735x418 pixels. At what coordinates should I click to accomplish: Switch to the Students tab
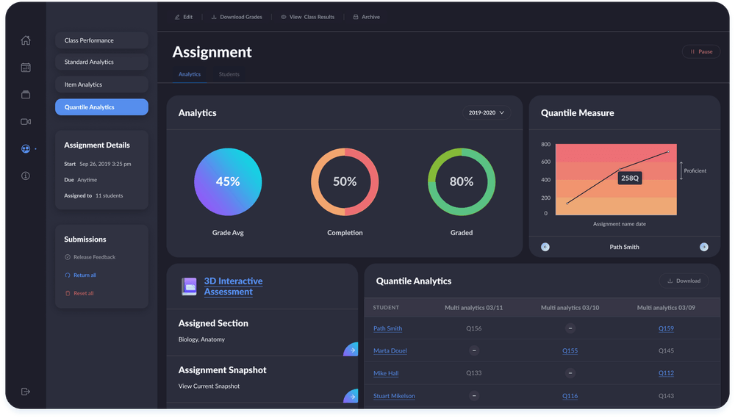229,74
